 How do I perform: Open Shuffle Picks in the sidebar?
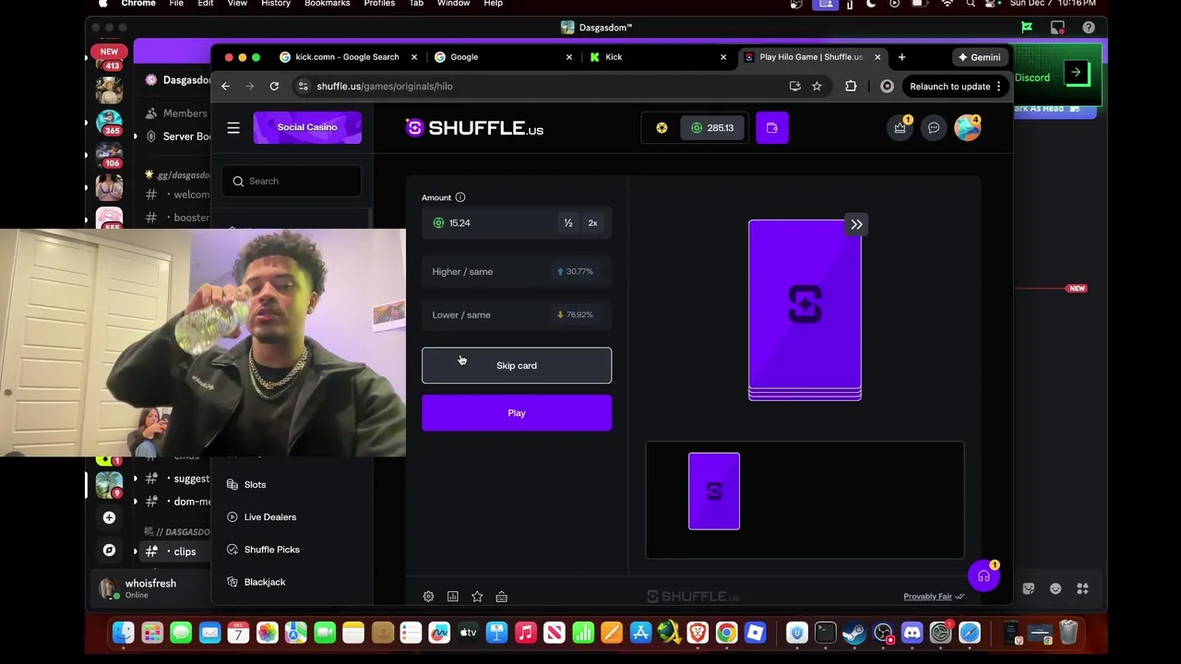272,550
